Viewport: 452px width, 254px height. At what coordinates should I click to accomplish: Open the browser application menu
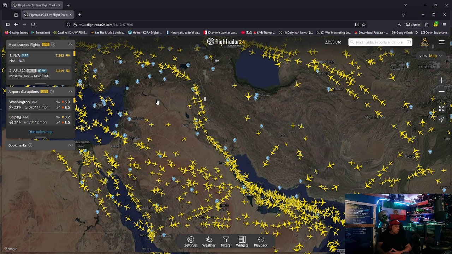[444, 24]
